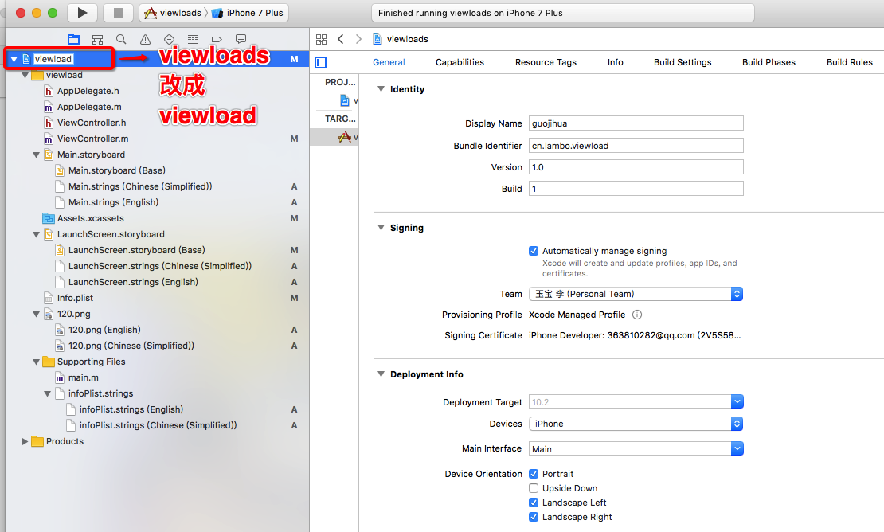Go back with the left chevron
Screen dimensions: 884x532
[x=341, y=39]
